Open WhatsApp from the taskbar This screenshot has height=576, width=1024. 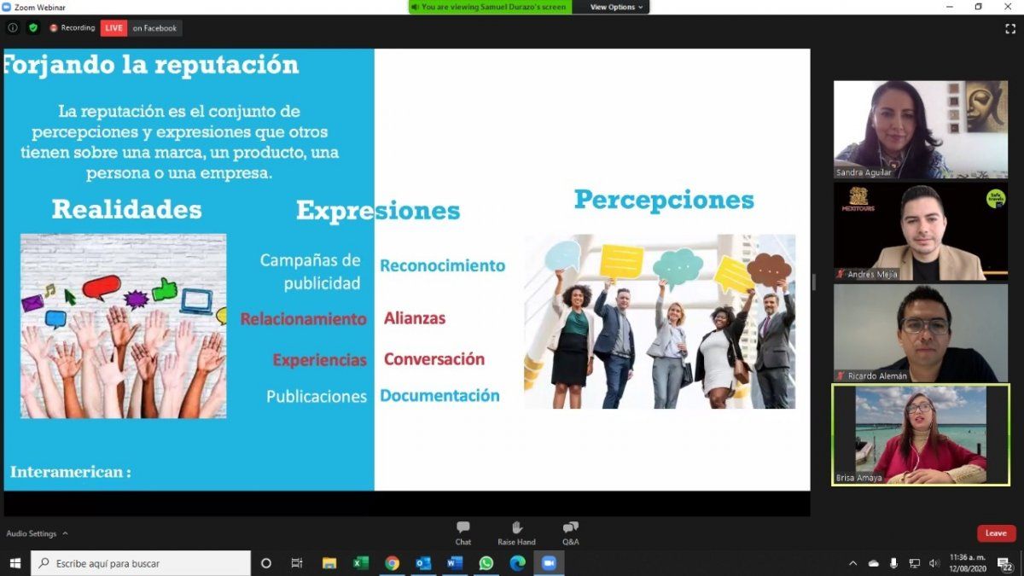click(x=486, y=563)
